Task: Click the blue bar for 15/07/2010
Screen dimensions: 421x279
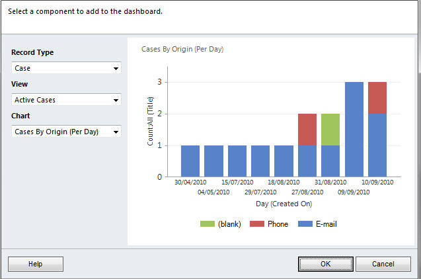Action: (237, 161)
